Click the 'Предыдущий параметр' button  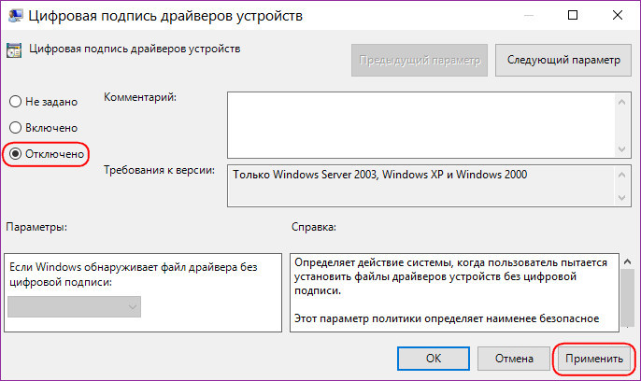[x=420, y=60]
